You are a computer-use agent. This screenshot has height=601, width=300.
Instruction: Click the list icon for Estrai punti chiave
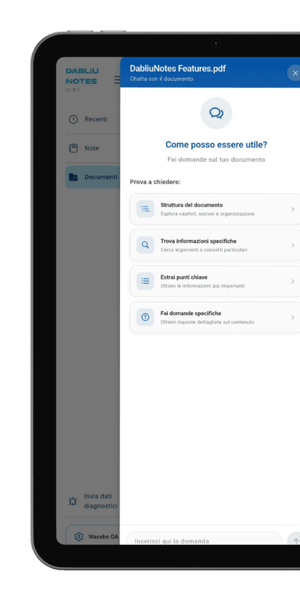point(145,281)
